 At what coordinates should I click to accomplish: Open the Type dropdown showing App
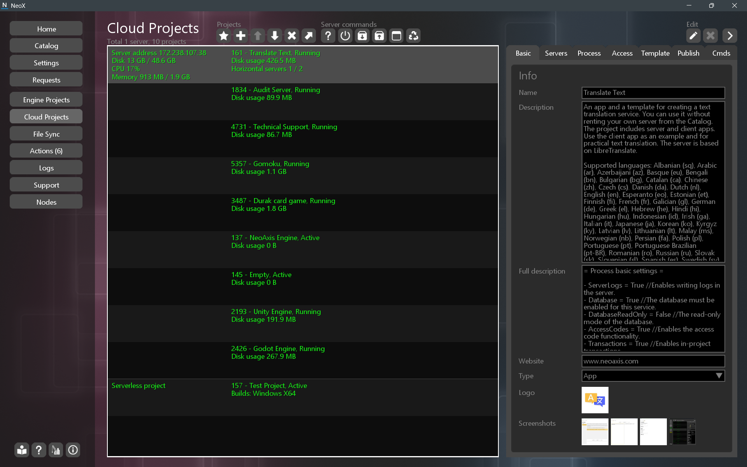coord(653,376)
